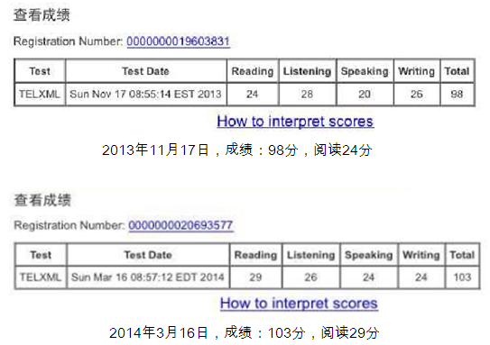Click the second table's Test Date header
Screen dimensions: 490x345
pyautogui.click(x=148, y=255)
